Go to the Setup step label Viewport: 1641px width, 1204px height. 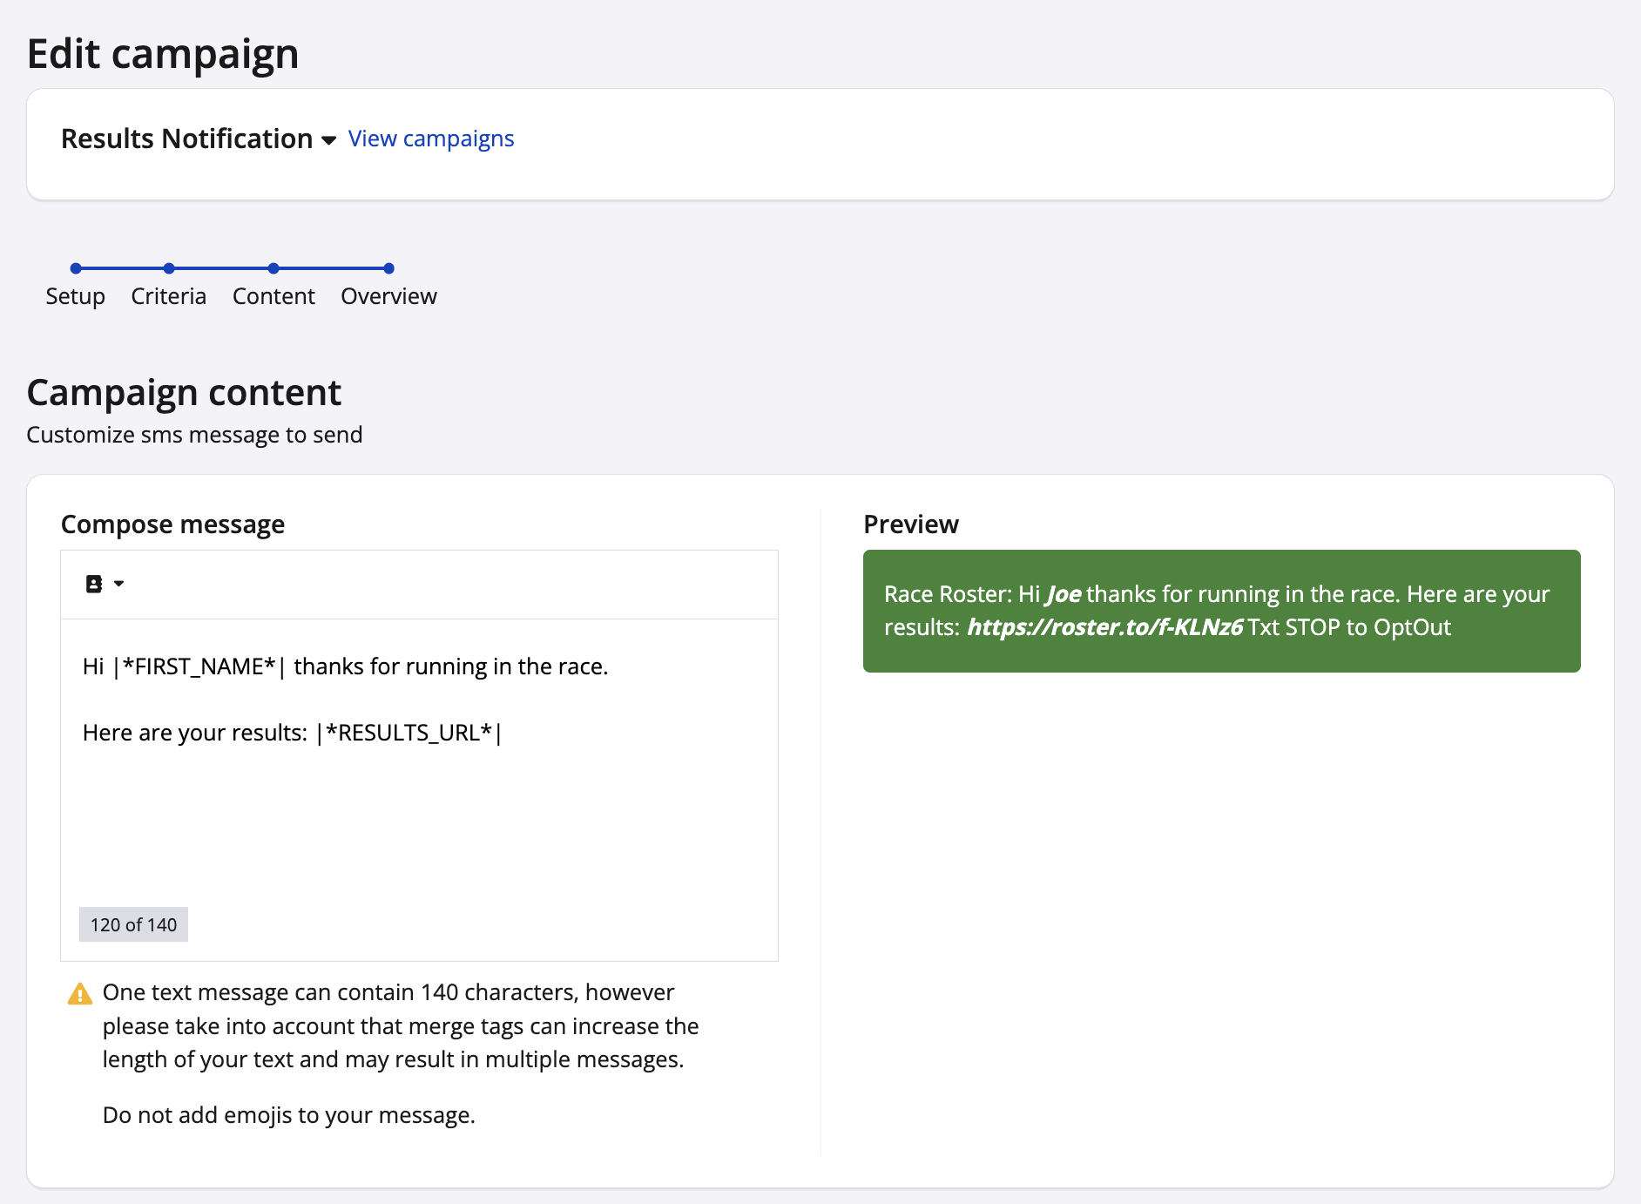tap(76, 296)
